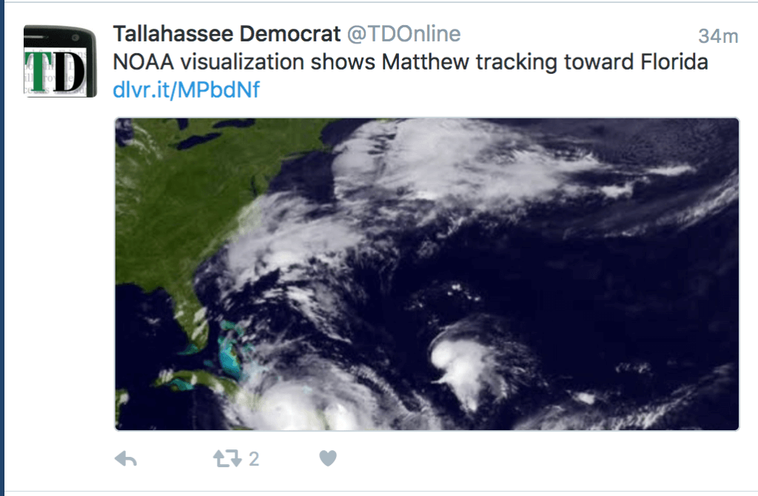758x496 pixels.
Task: Click the turquoise Bahamas shallows in the image
Action: point(229,353)
